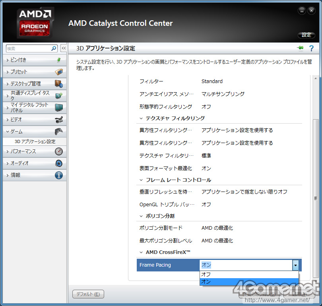This screenshot has width=322, height=306.
Task: Click the green pin icon in header
Action: (300, 48)
